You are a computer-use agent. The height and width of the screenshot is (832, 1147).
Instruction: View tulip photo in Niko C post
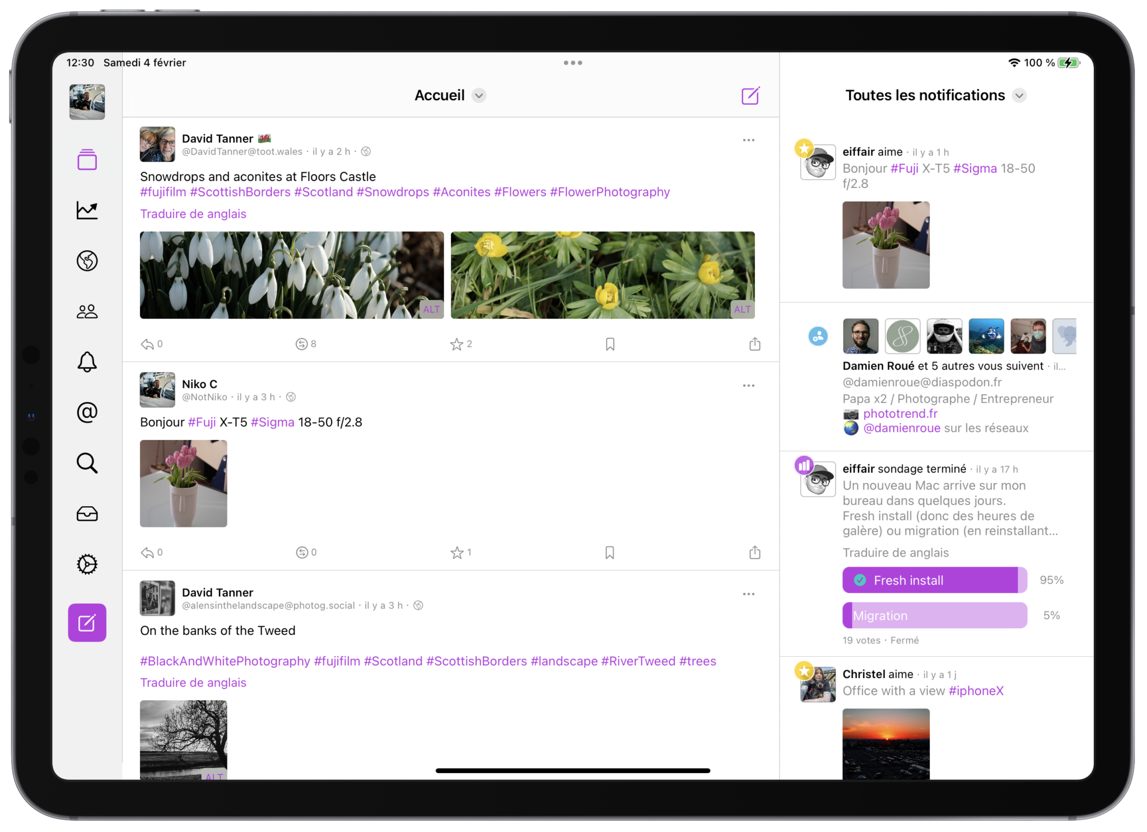[x=184, y=483]
